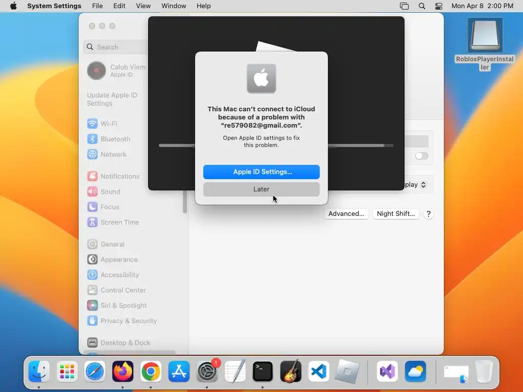Click the Stage Manager icon in menu bar
Screen dimensions: 523x392
[x=405, y=6]
